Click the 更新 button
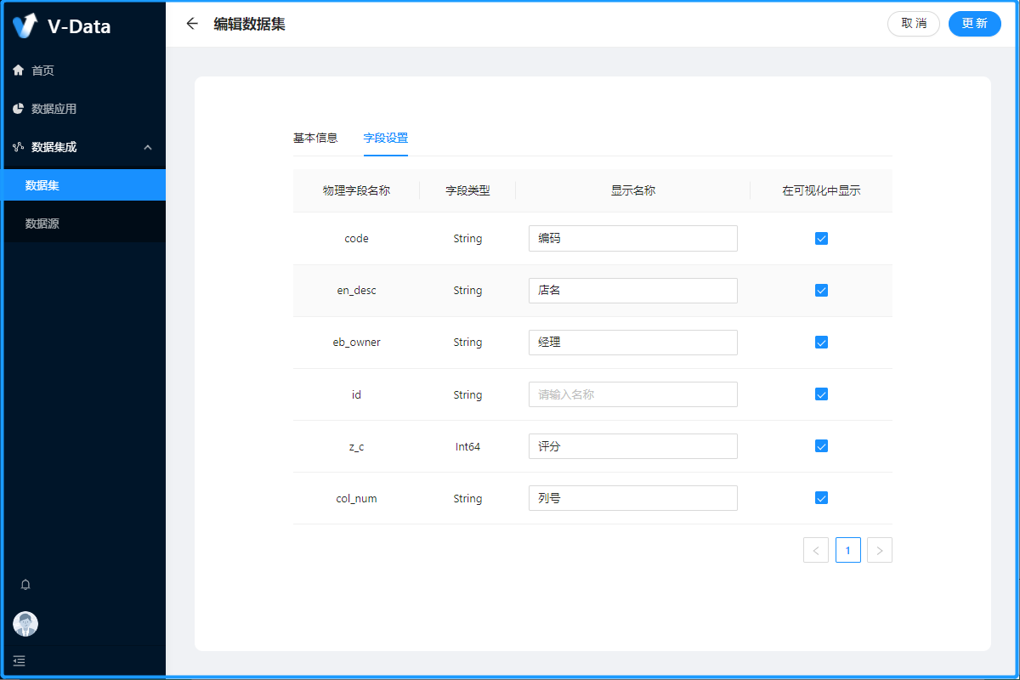This screenshot has height=680, width=1020. coord(974,24)
